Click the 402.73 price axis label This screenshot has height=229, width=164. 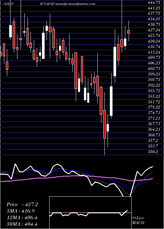(154, 69)
